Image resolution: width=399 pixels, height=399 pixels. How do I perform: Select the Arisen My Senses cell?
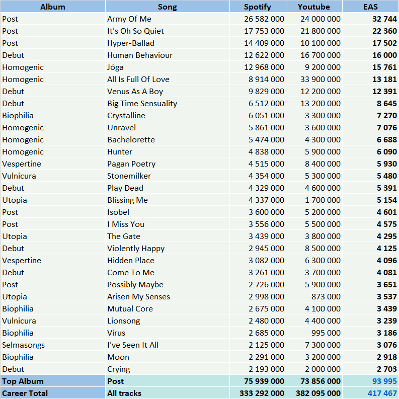(168, 297)
